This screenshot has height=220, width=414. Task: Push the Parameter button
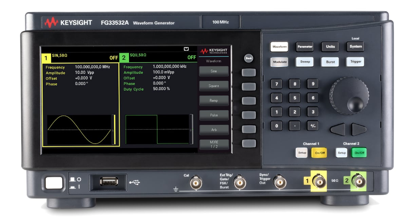[305, 47]
